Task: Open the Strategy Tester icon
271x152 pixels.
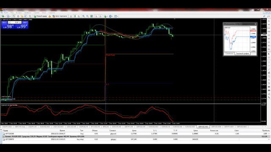Action: pyautogui.click(x=30, y=16)
